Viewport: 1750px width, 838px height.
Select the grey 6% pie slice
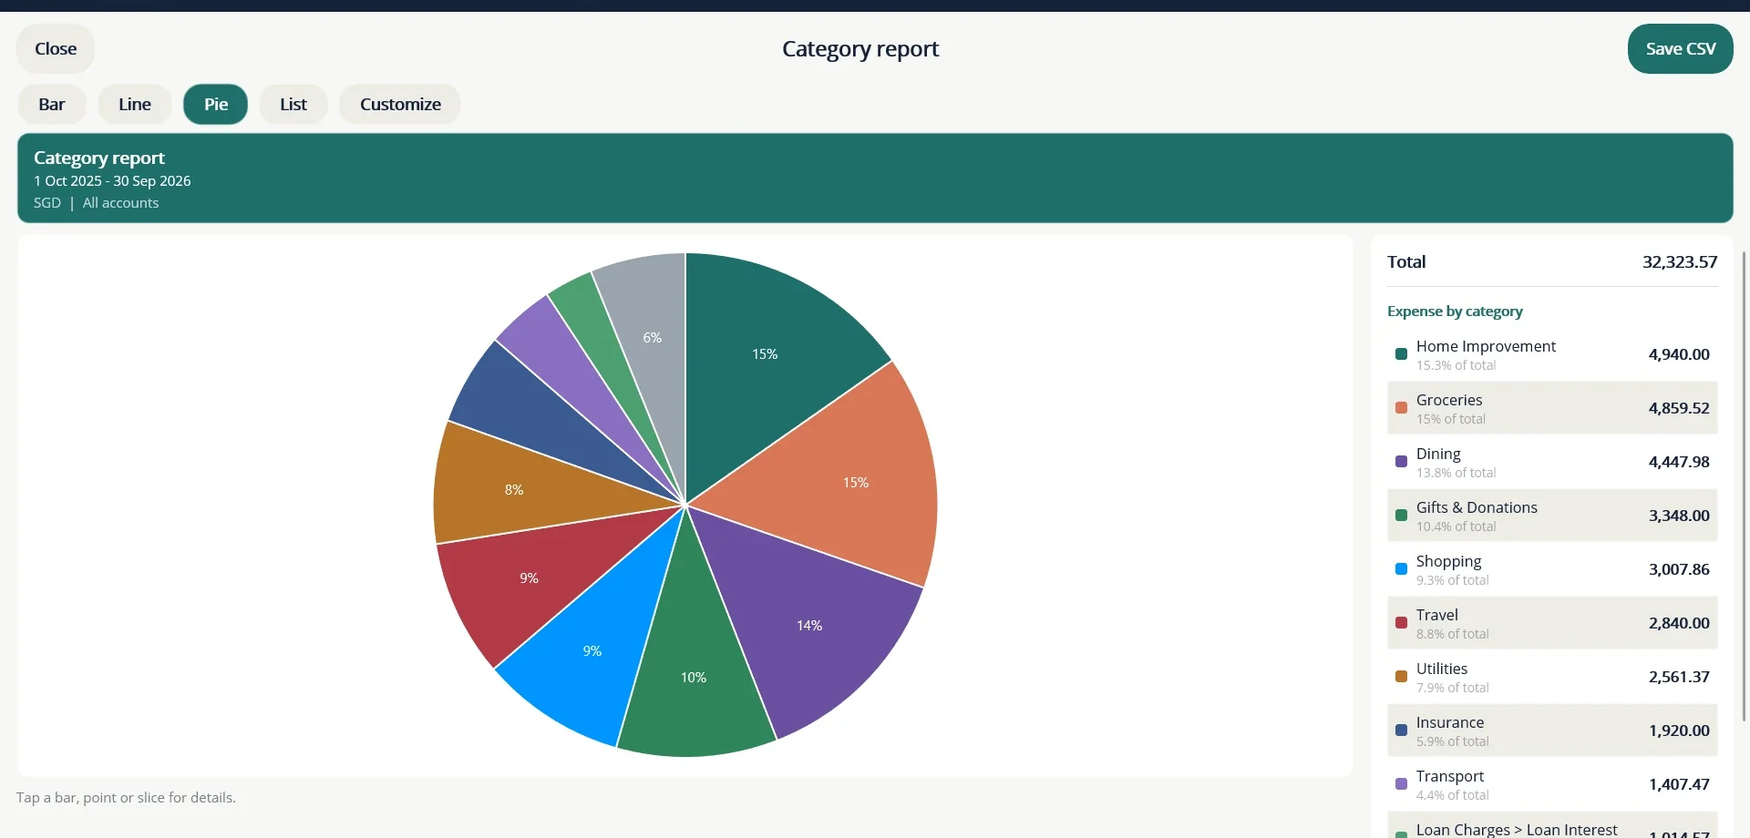(651, 339)
